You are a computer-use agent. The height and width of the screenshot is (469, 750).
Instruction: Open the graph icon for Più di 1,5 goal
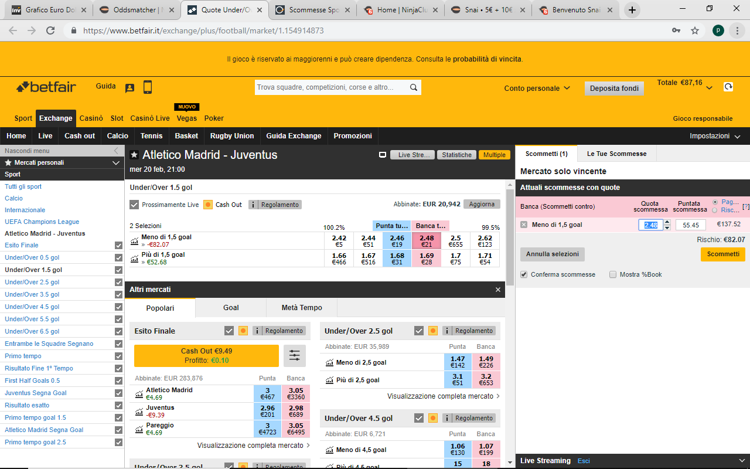(135, 259)
